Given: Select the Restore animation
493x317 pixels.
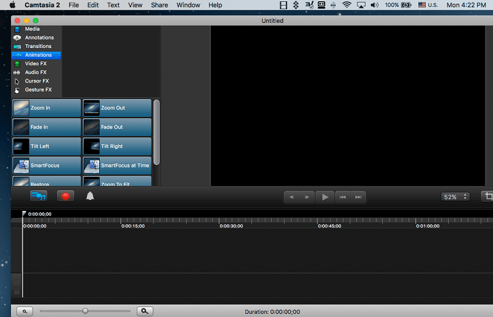Looking at the screenshot, I should 47,182.
